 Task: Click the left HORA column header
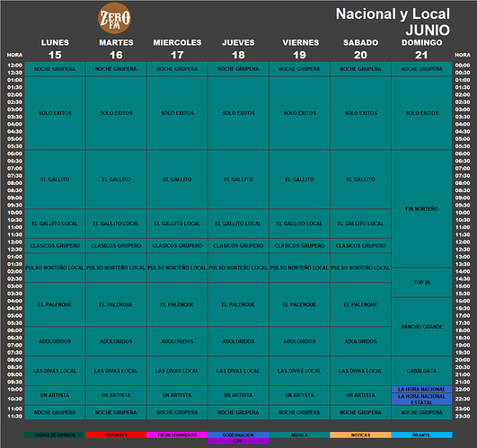[14, 55]
